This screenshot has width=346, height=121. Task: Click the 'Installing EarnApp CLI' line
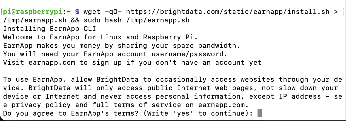[50, 29]
